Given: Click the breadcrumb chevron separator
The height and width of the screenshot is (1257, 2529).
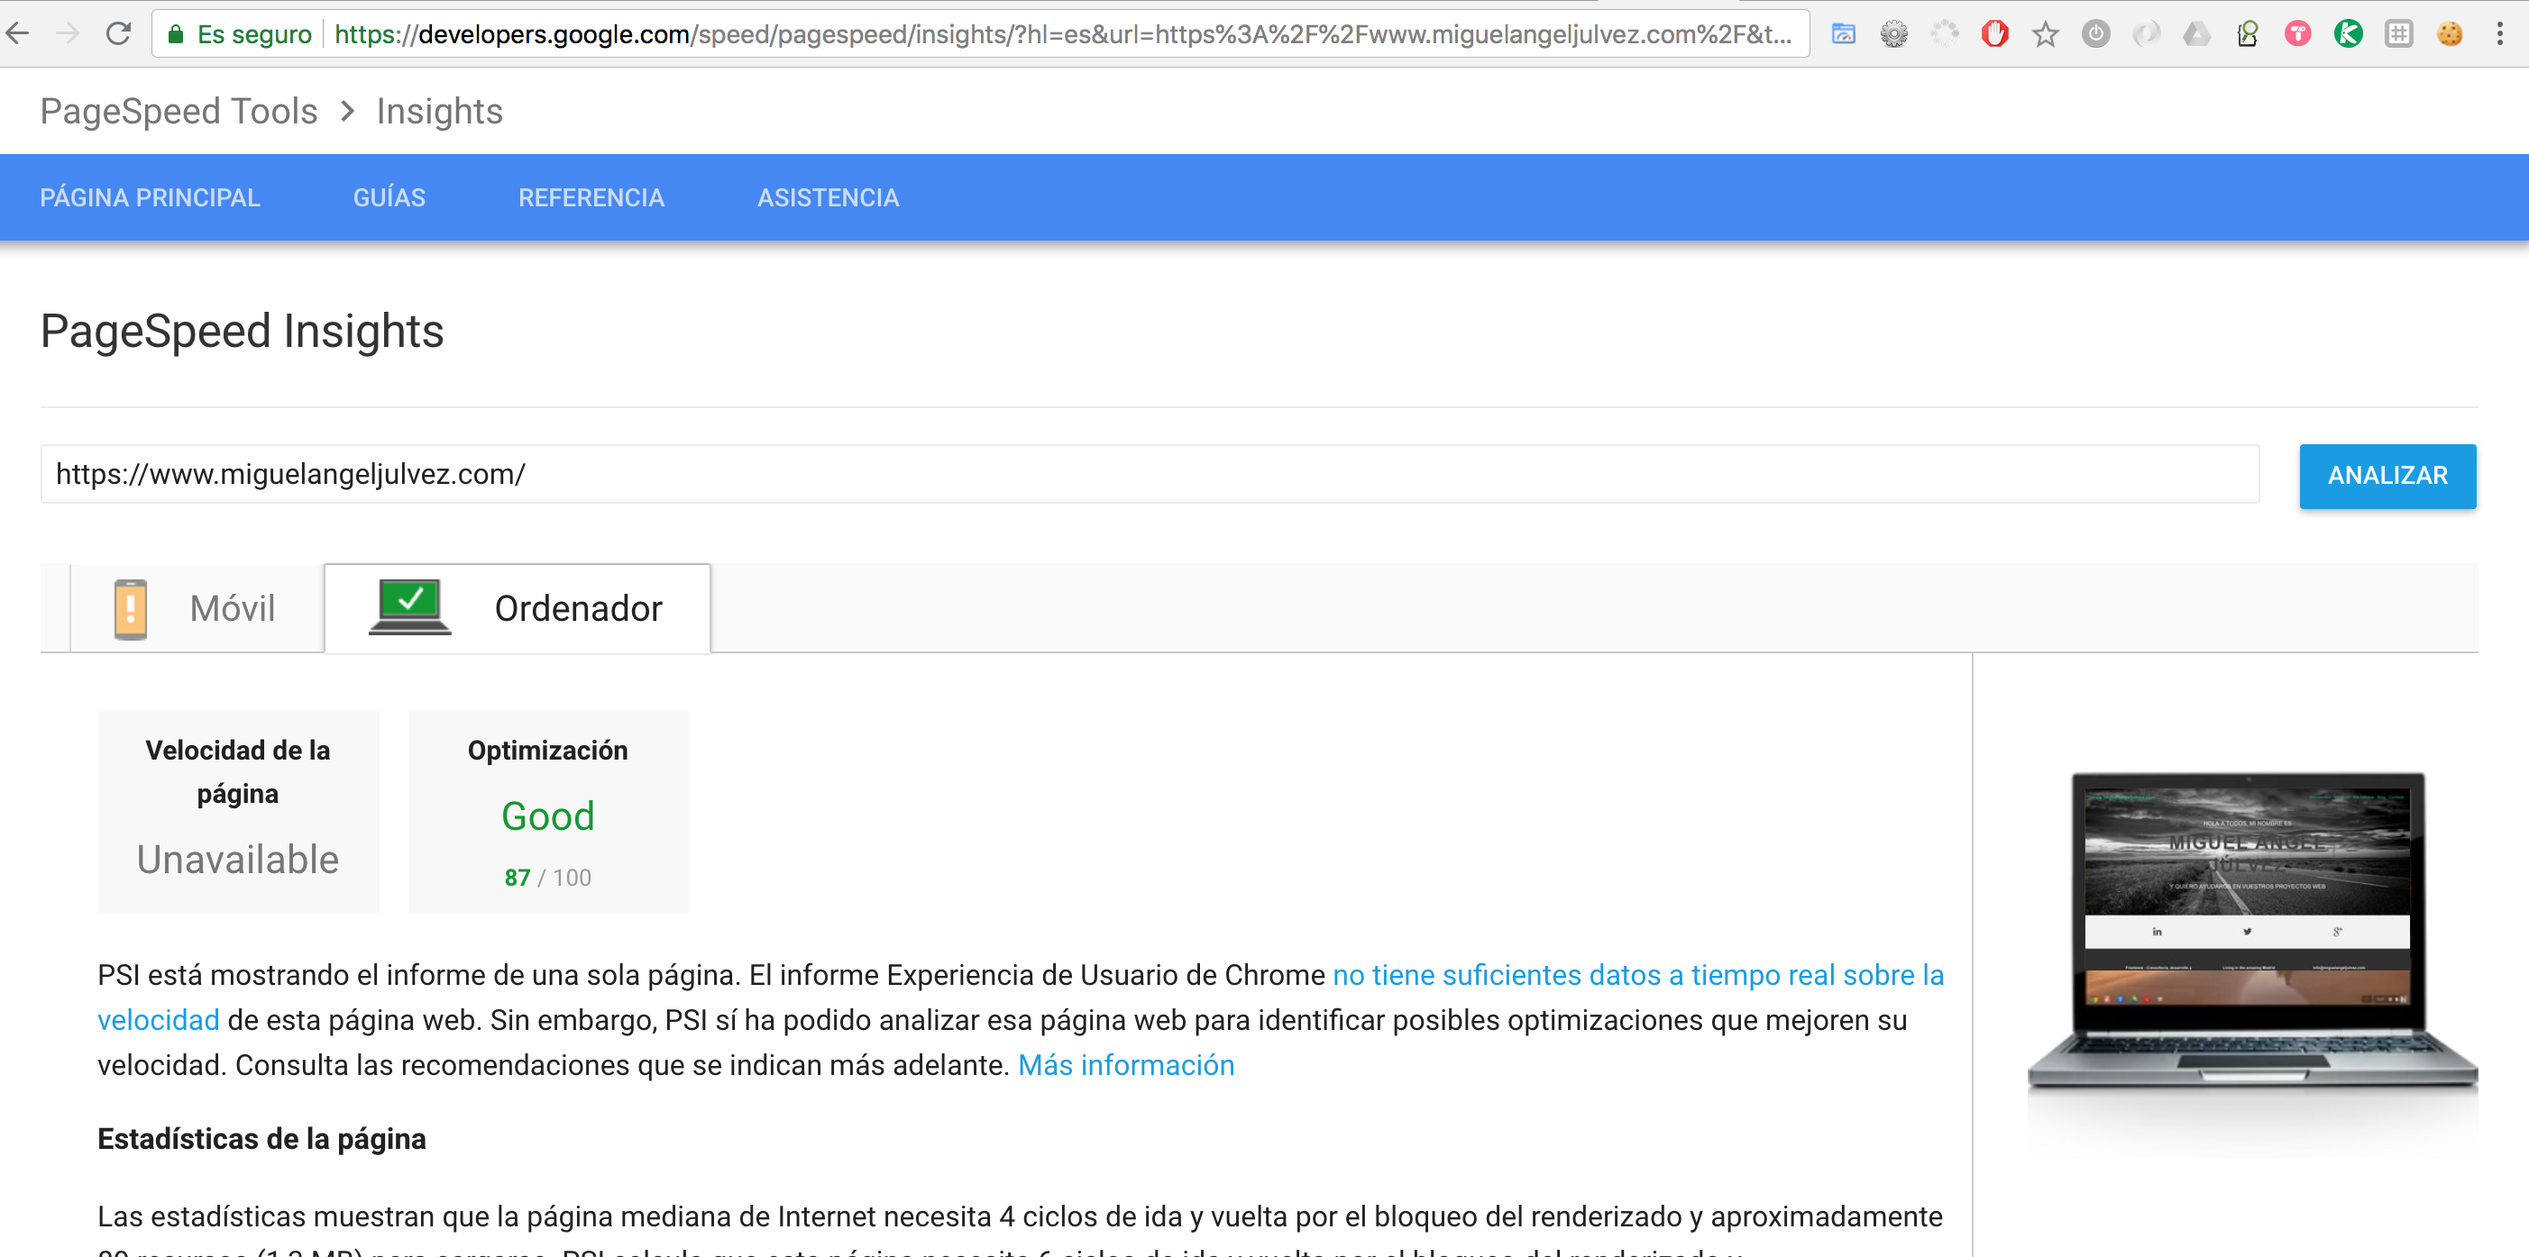Looking at the screenshot, I should point(346,112).
